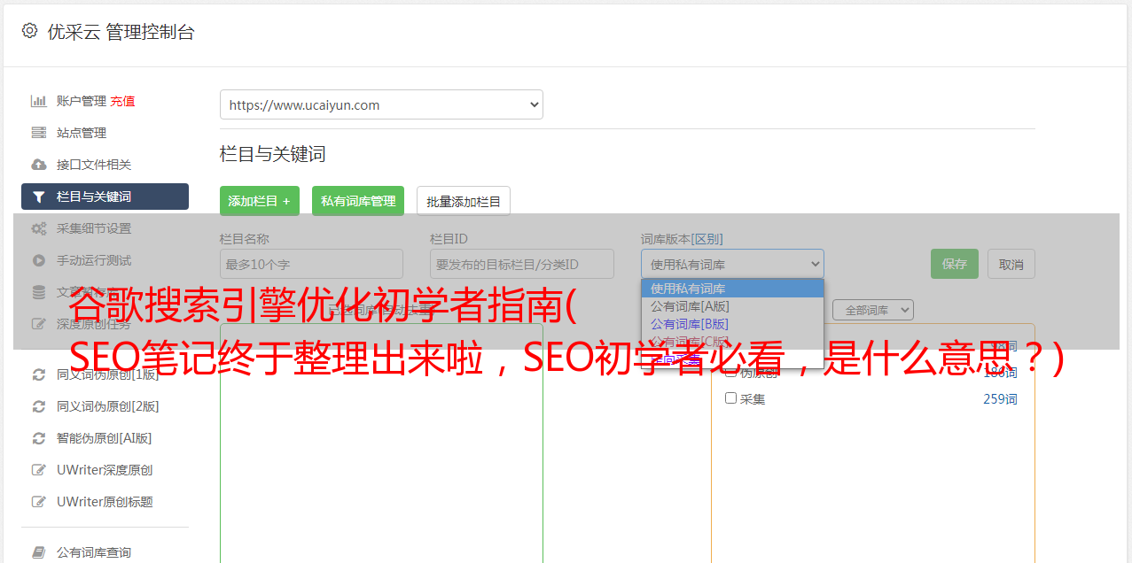This screenshot has width=1132, height=563.
Task: Click the 取消 button
Action: point(1011,264)
